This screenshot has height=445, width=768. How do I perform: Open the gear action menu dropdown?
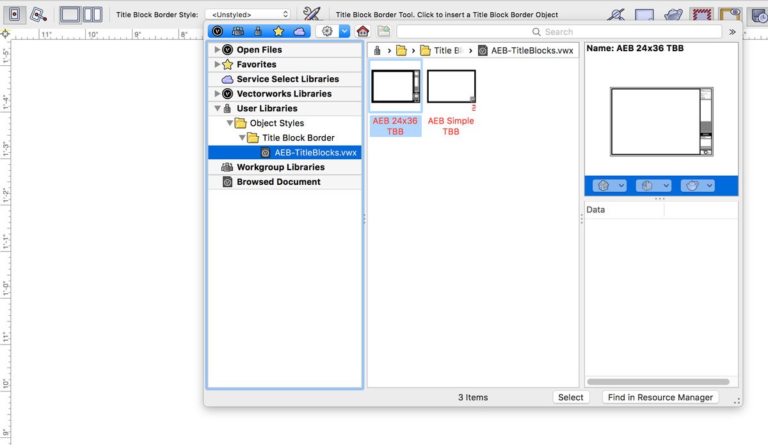(333, 31)
